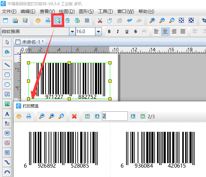Close print preview with the red X
Screen dimensions: 206x177
74,116
